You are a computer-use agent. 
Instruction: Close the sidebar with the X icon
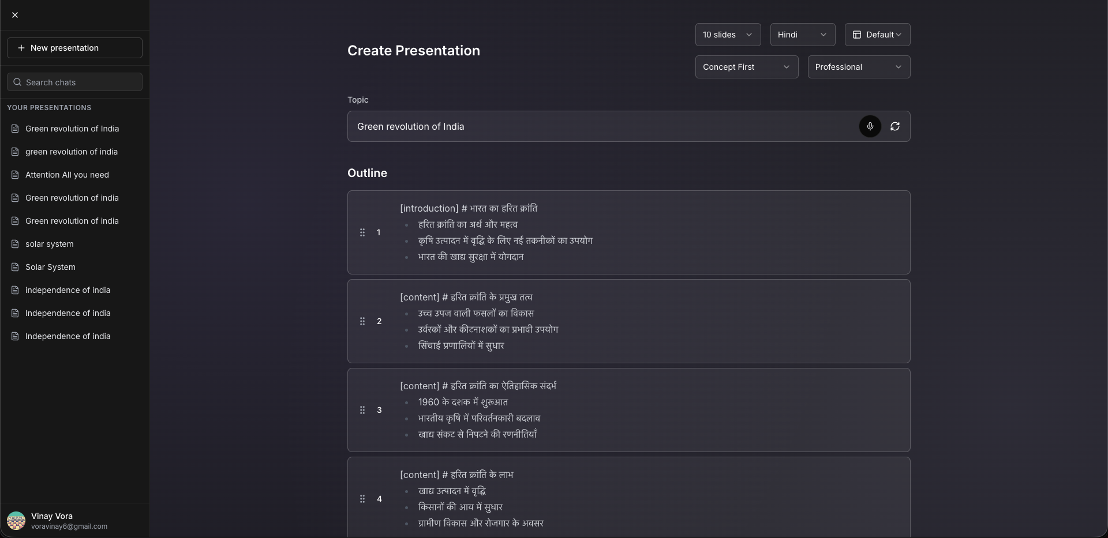(15, 15)
